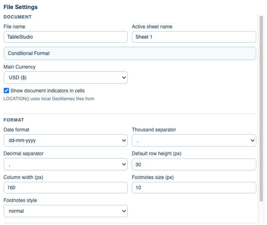Open the Decimal separator dropdown
Screen dimensions: 267x225
click(x=66, y=164)
